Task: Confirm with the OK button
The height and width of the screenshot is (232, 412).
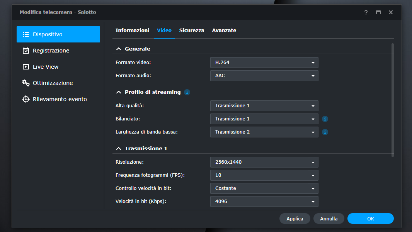Action: (x=371, y=218)
